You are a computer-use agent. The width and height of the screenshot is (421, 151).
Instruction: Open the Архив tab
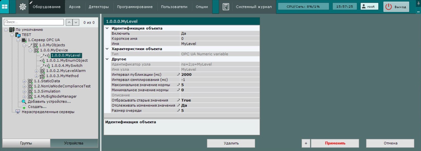tap(74, 7)
